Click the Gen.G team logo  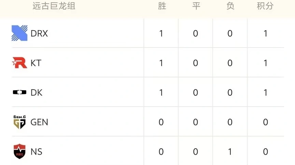[x=19, y=122]
